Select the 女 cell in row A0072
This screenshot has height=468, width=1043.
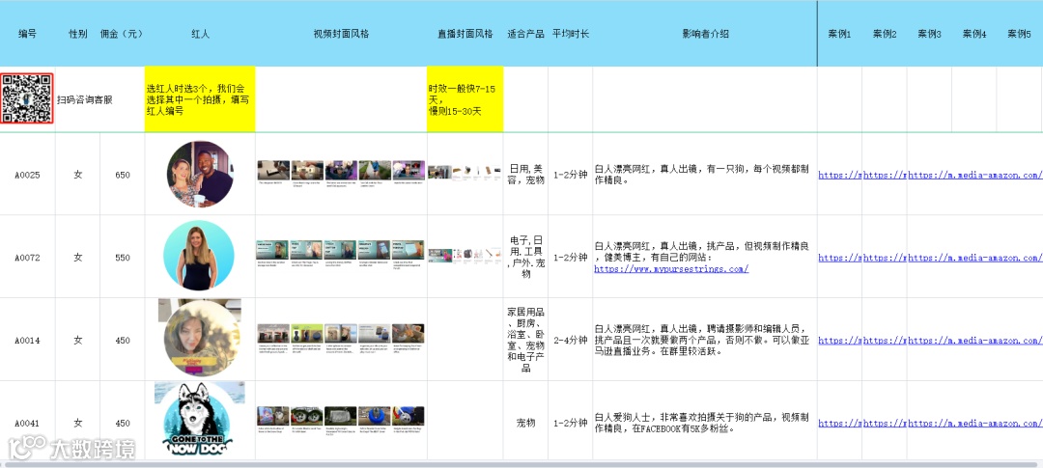pos(78,258)
